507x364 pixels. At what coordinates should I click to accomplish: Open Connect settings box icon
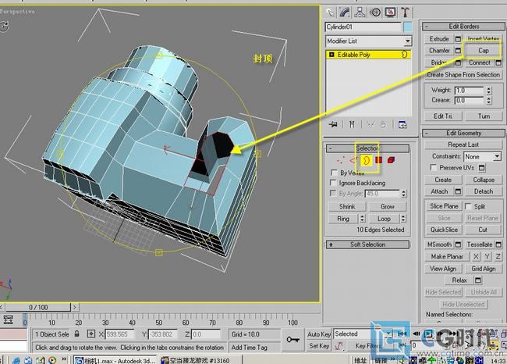pyautogui.click(x=498, y=62)
